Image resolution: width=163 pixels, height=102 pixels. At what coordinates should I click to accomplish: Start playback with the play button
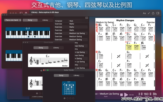[x=126, y=95]
